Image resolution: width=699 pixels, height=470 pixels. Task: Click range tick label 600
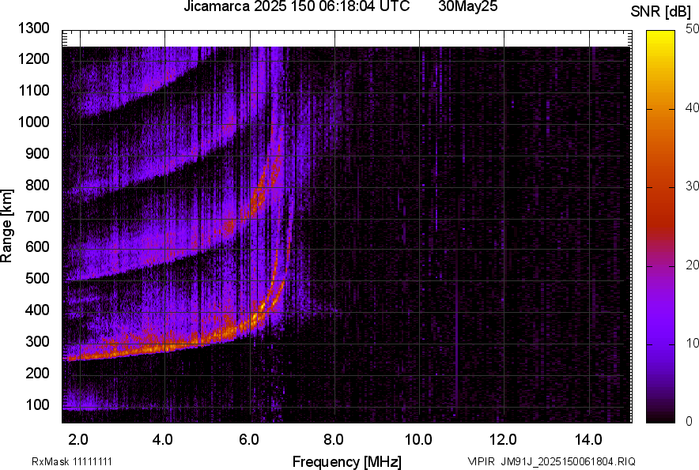point(37,246)
